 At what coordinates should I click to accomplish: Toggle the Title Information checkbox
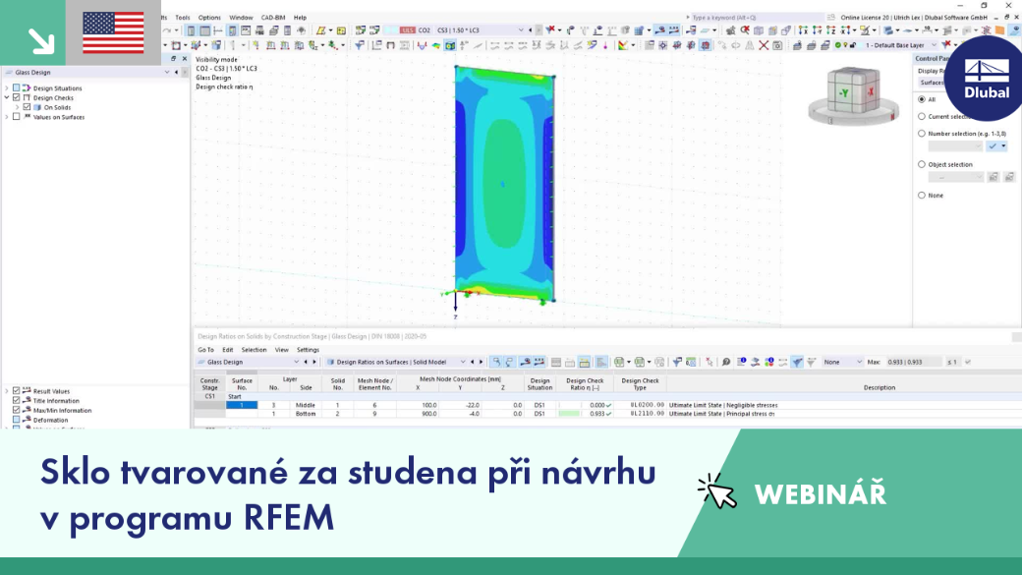pos(17,400)
